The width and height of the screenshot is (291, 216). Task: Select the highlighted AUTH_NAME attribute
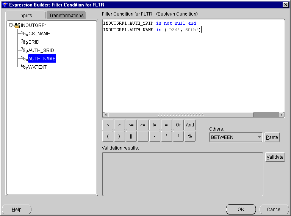click(42, 59)
